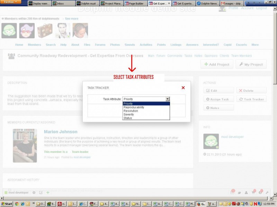Open the Team Members project link

pyautogui.click(x=241, y=56)
